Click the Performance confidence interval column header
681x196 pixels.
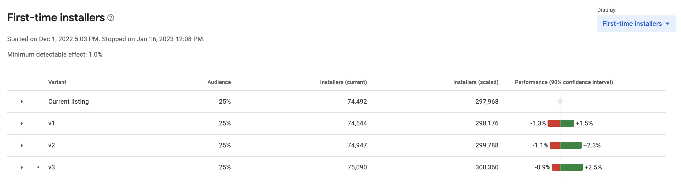point(564,82)
